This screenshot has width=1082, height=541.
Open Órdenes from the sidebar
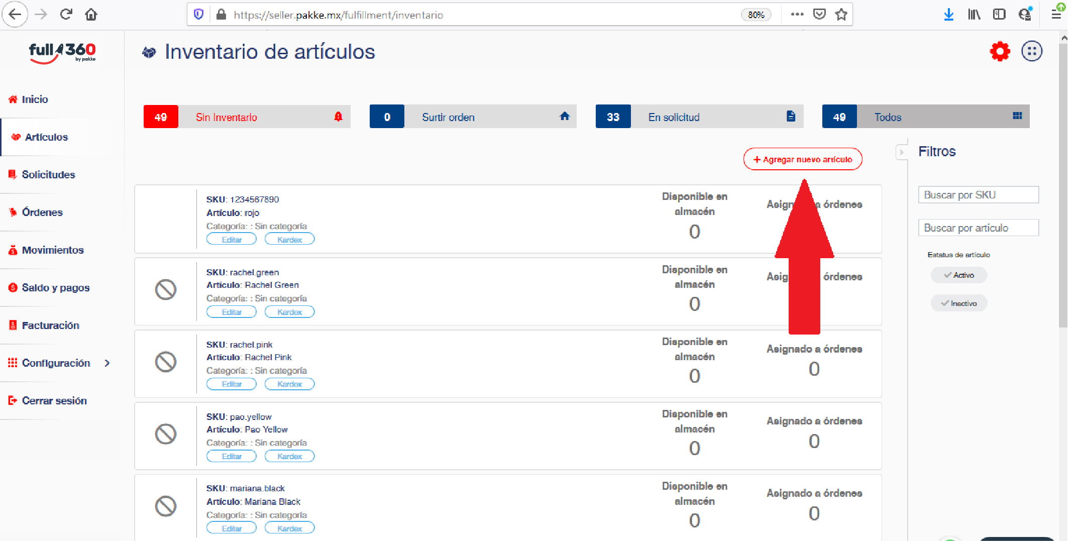click(42, 212)
